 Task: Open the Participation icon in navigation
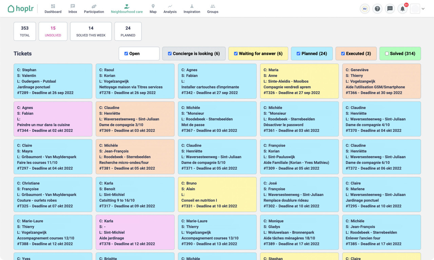click(x=94, y=6)
